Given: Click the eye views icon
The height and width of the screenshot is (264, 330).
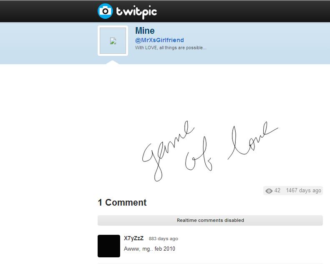Looking at the screenshot, I should click(269, 191).
